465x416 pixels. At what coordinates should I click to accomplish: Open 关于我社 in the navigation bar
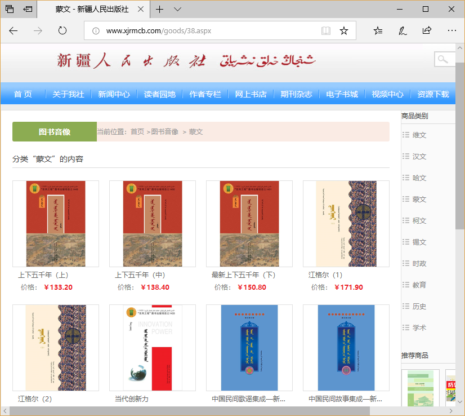pyautogui.click(x=68, y=94)
